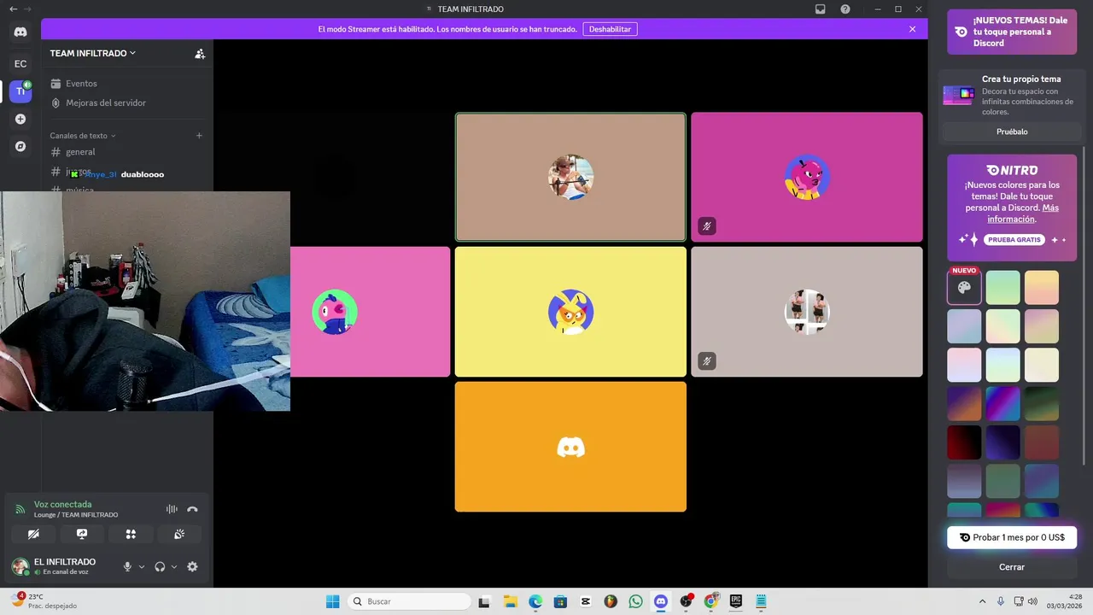Open user settings gear icon
This screenshot has width=1093, height=615.
pyautogui.click(x=192, y=566)
